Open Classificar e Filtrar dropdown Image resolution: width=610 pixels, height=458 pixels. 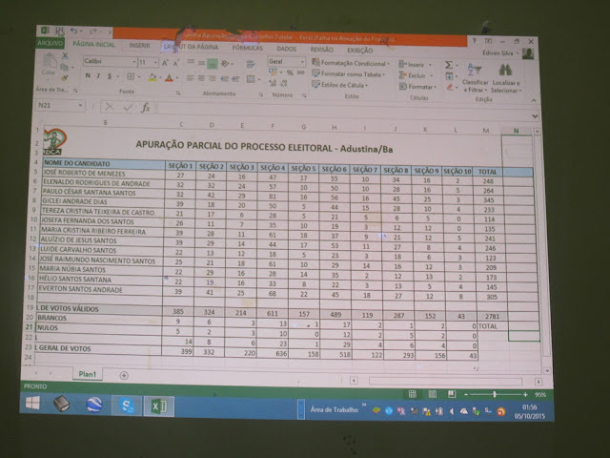click(x=475, y=78)
